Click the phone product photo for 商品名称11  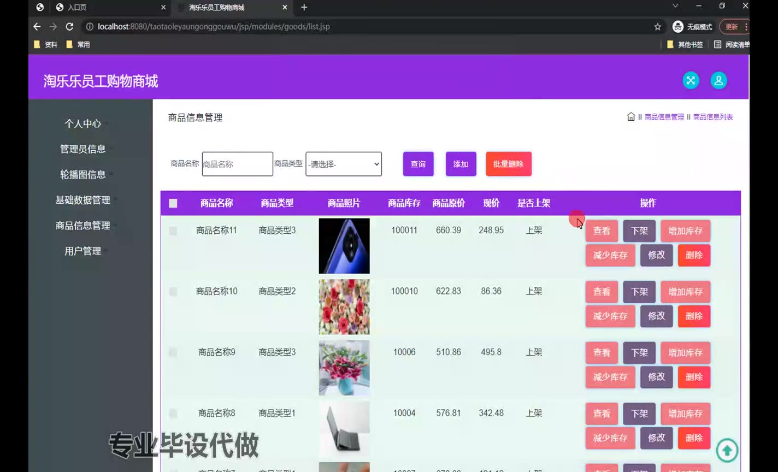(344, 246)
